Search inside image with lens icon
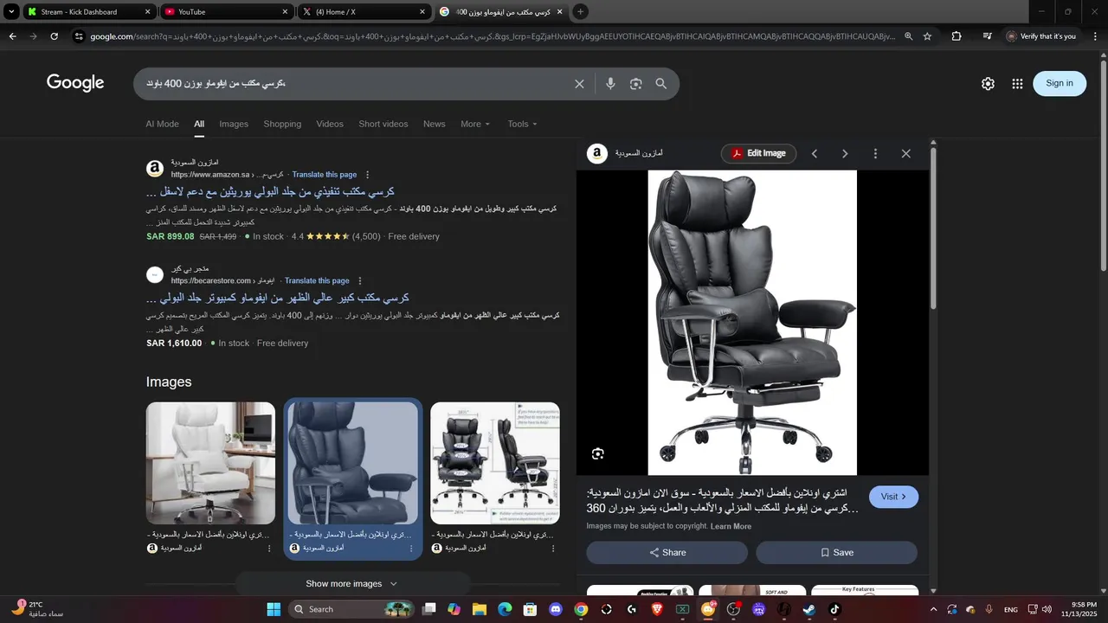1108x623 pixels. [597, 454]
